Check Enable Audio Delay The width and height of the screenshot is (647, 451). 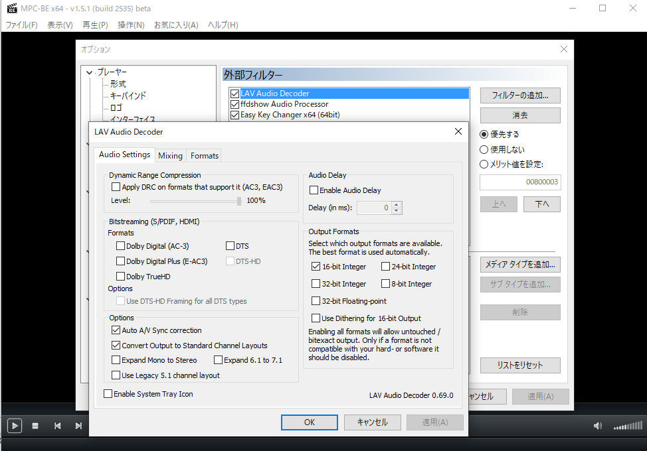[314, 190]
